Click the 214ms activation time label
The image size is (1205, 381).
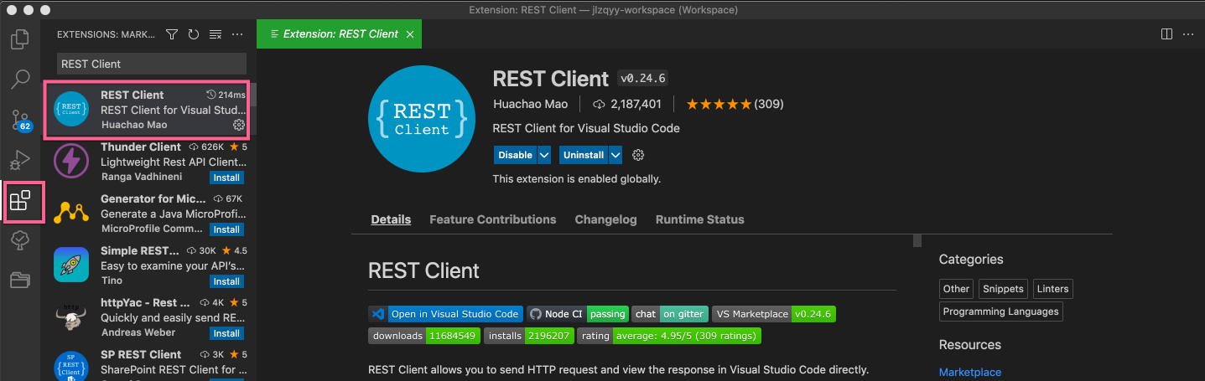tap(226, 95)
